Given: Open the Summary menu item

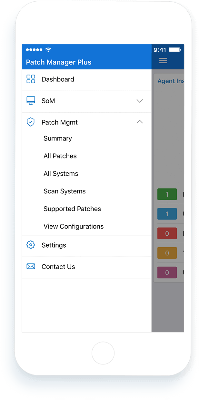Looking at the screenshot, I should coord(57,138).
